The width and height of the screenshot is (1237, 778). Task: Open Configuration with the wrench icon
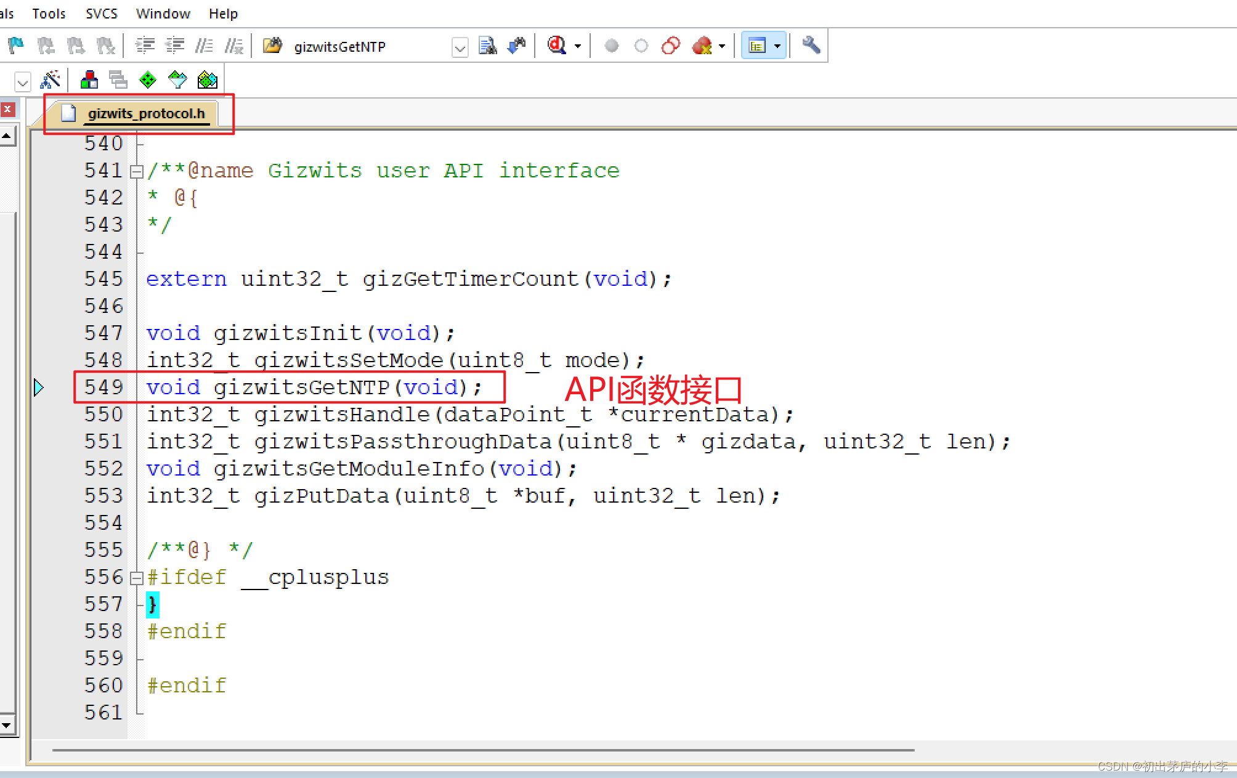pos(811,46)
